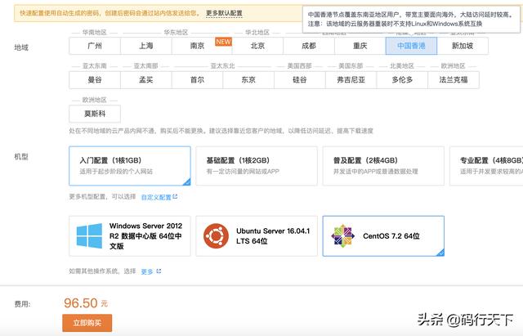Choose the 孟买 region
The width and height of the screenshot is (523, 336).
click(x=146, y=80)
